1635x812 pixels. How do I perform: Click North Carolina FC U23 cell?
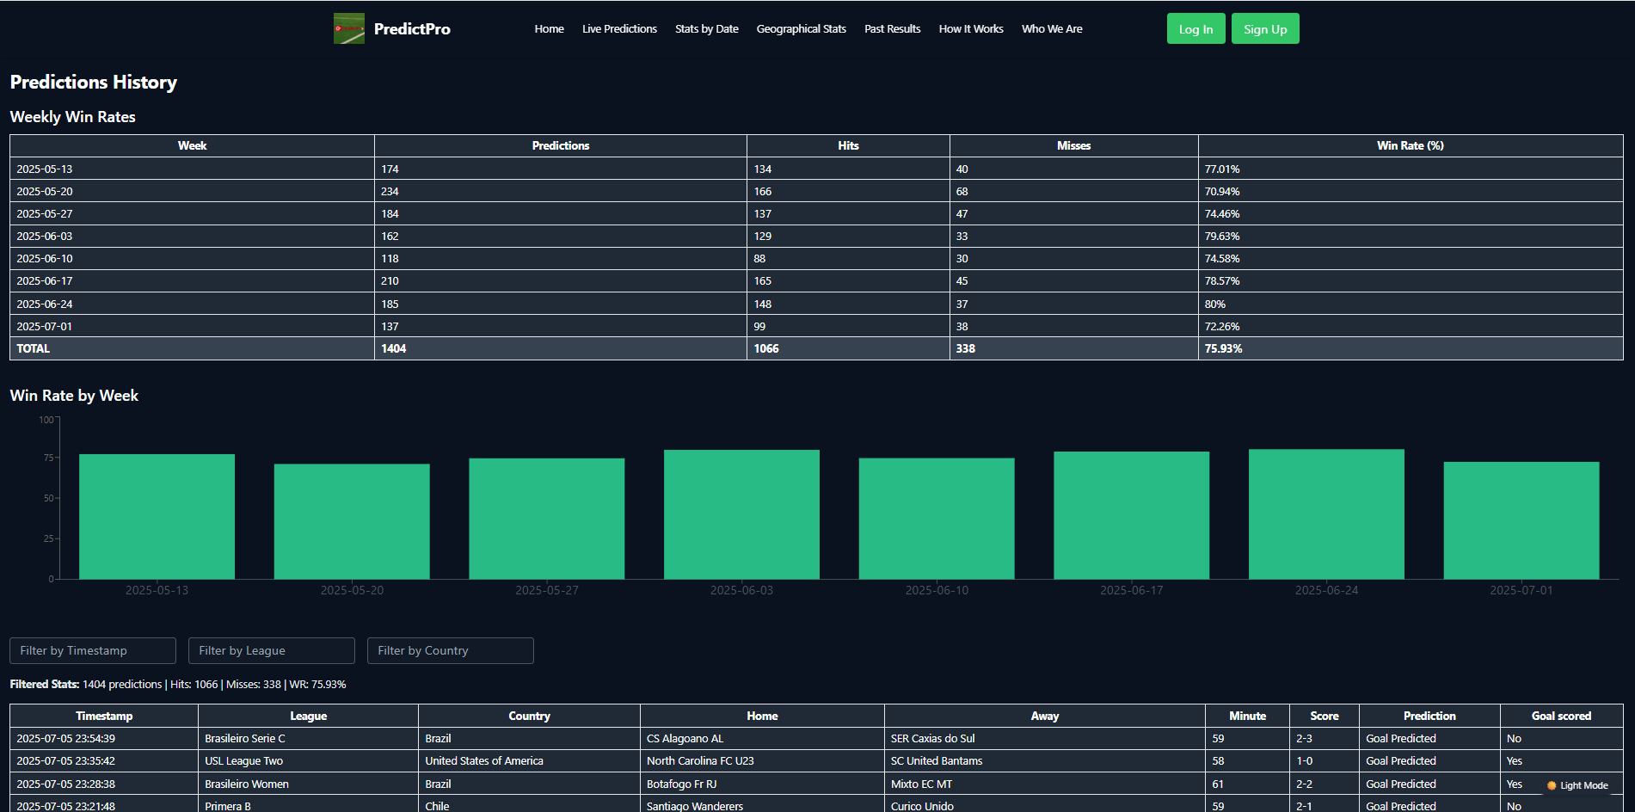point(762,760)
